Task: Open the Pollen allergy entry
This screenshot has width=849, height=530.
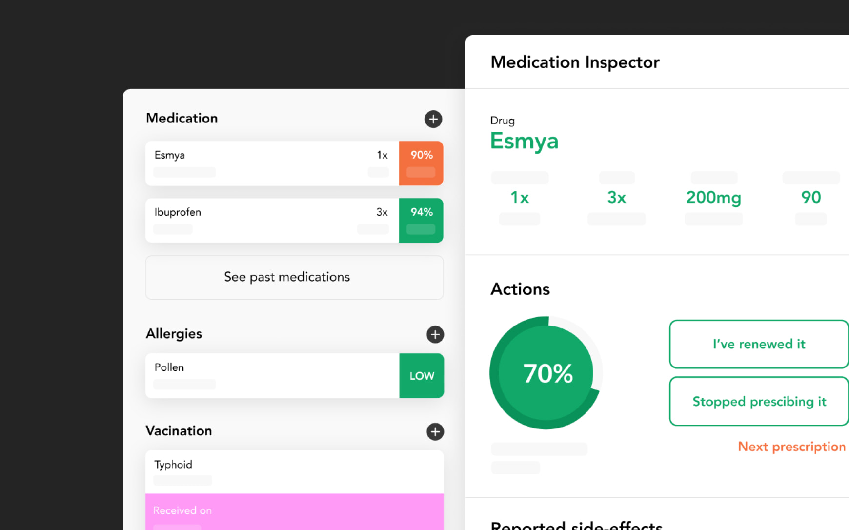Action: click(x=271, y=375)
